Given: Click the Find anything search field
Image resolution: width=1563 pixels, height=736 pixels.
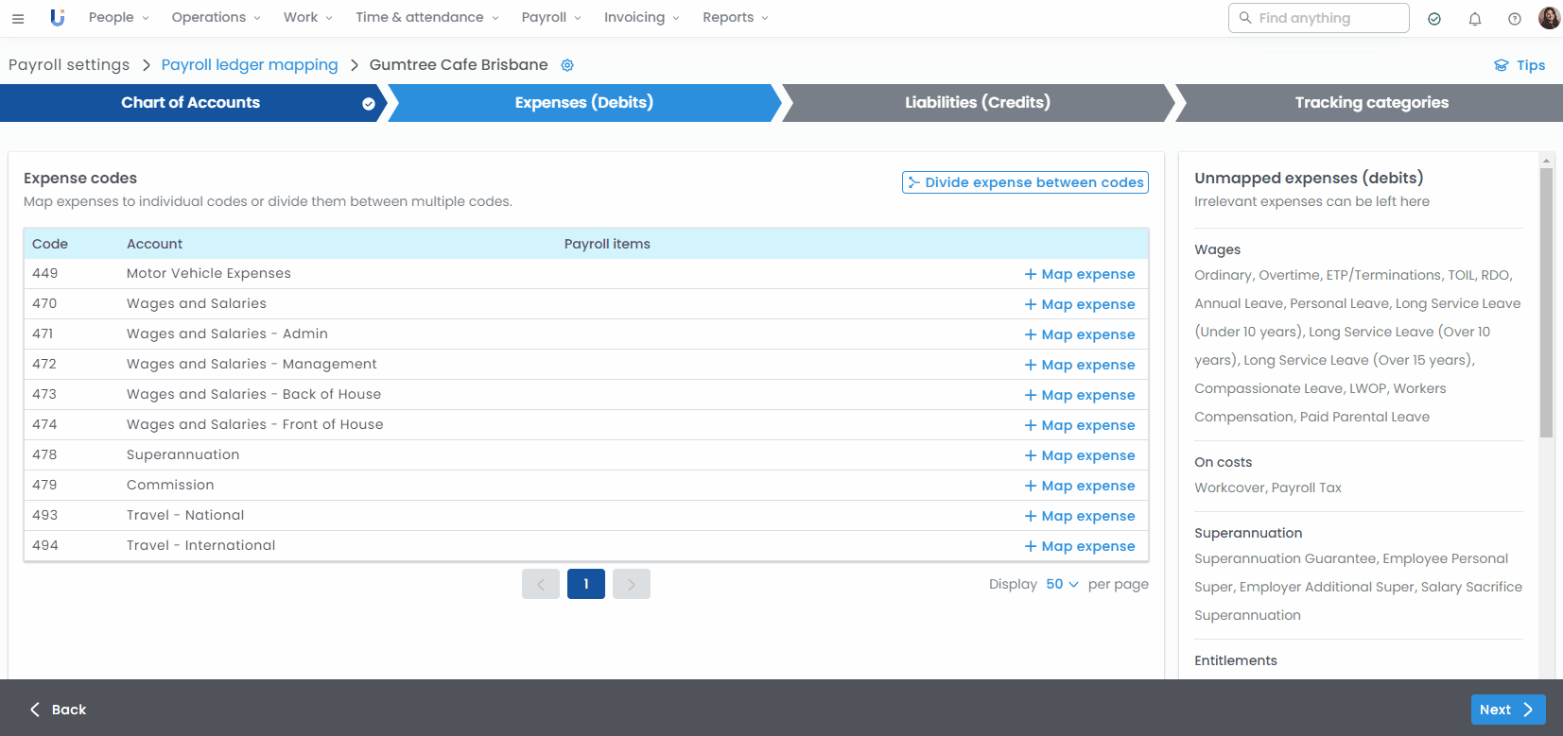Looking at the screenshot, I should (1318, 18).
